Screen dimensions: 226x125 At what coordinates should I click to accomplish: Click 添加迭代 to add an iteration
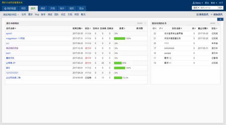coord(216,15)
